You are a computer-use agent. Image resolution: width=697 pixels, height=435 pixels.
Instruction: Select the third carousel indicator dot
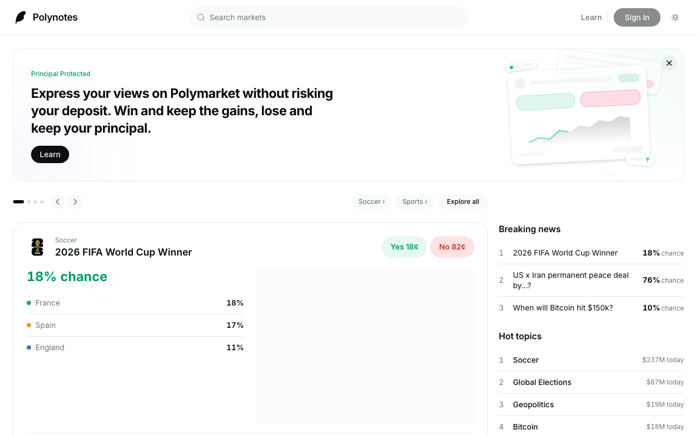[35, 202]
